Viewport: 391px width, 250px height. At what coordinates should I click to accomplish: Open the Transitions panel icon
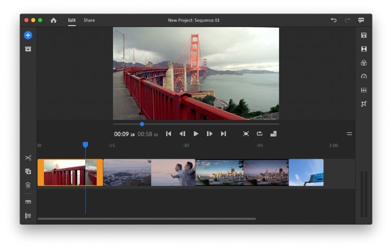pyautogui.click(x=364, y=49)
